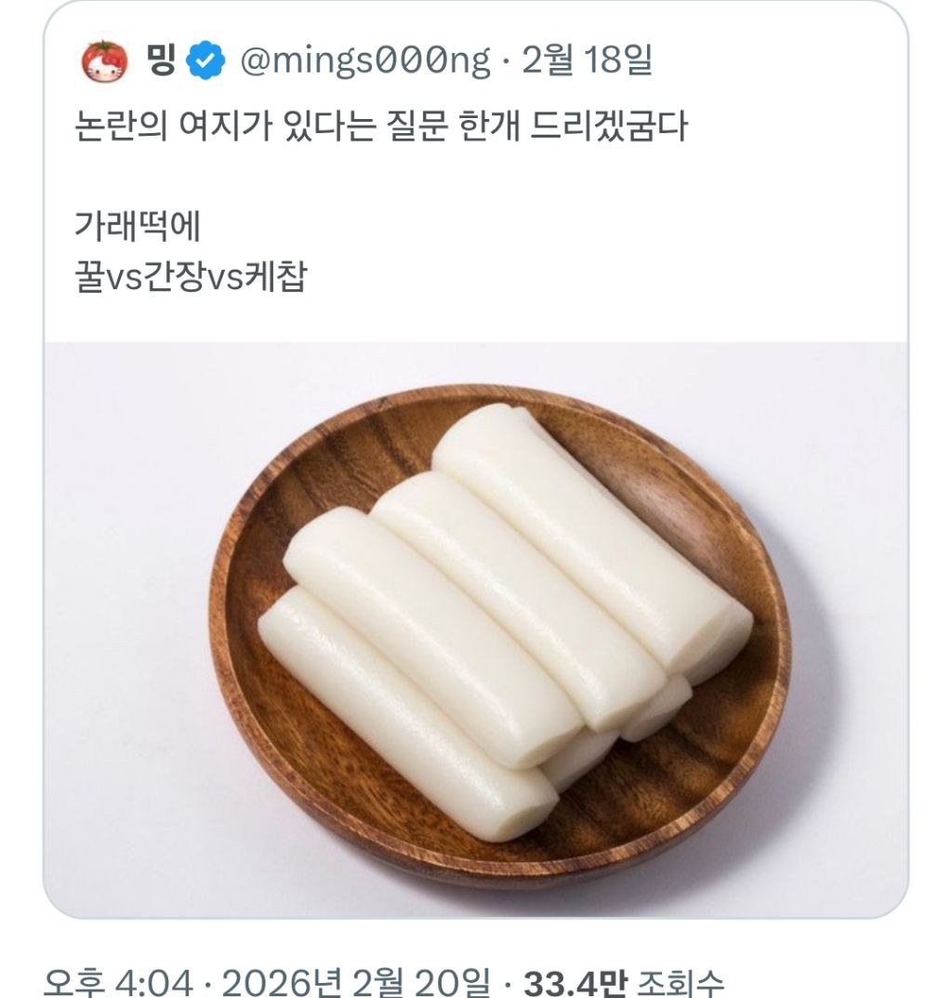
Task: Click the blue verified checkmark badge
Action: [205, 62]
